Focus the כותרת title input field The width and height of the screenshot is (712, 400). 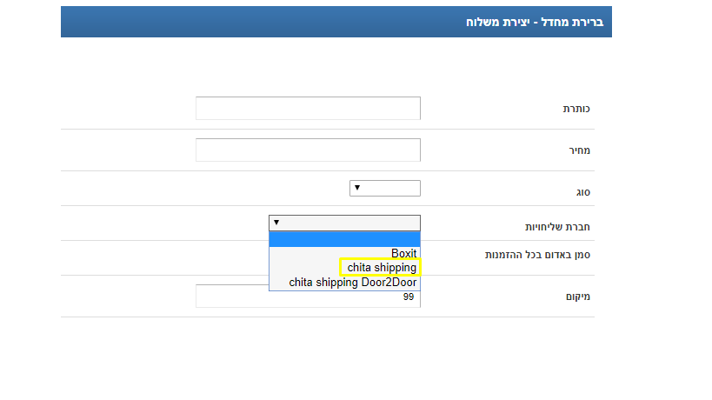pyautogui.click(x=308, y=108)
